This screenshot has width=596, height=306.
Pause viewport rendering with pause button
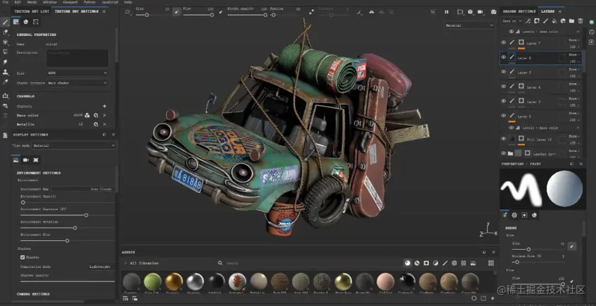[x=446, y=12]
